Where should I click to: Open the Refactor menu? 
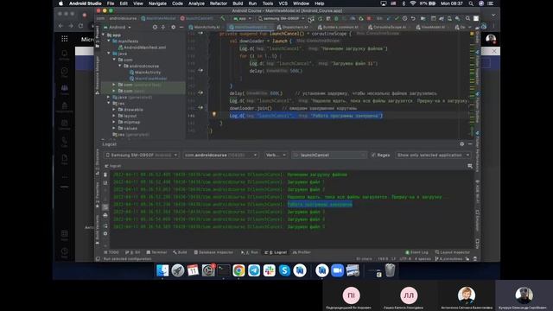click(219, 3)
